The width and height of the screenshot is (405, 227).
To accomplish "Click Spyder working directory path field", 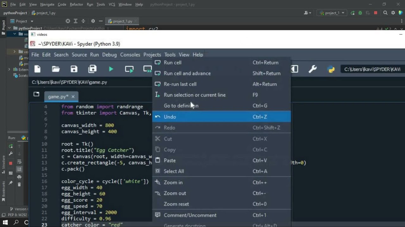I will click(x=372, y=69).
